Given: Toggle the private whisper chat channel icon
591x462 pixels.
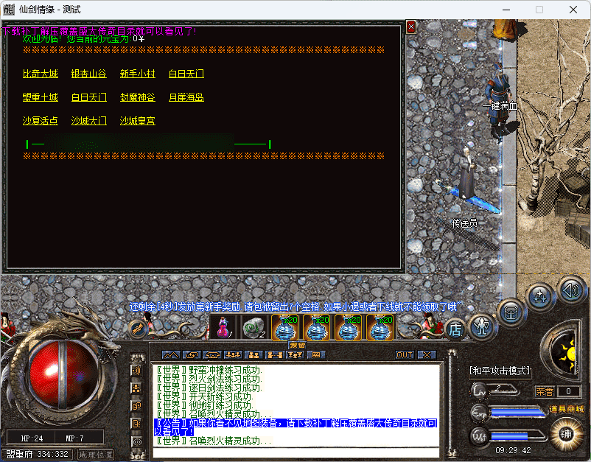Looking at the screenshot, I should tap(136, 424).
